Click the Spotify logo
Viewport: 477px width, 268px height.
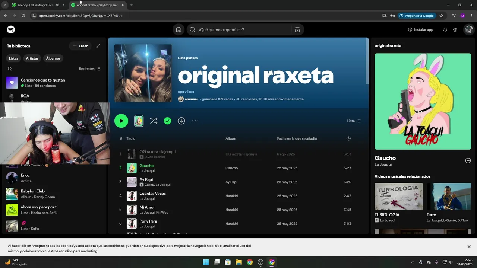pos(11,29)
